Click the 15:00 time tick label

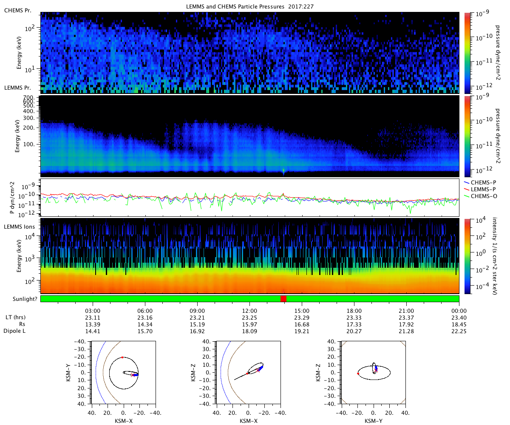click(302, 311)
